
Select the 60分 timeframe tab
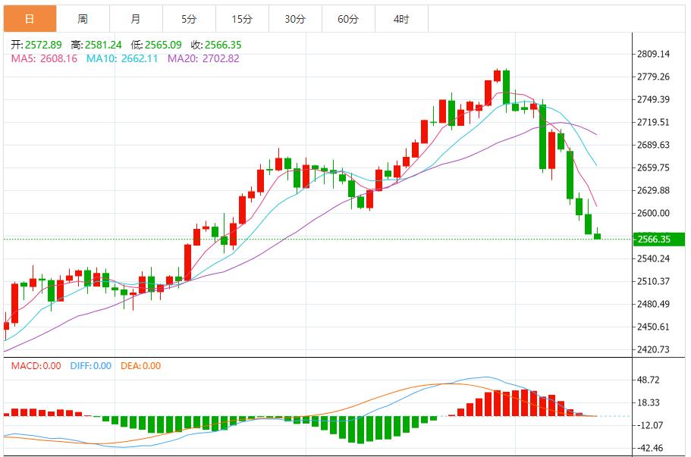[x=349, y=19]
